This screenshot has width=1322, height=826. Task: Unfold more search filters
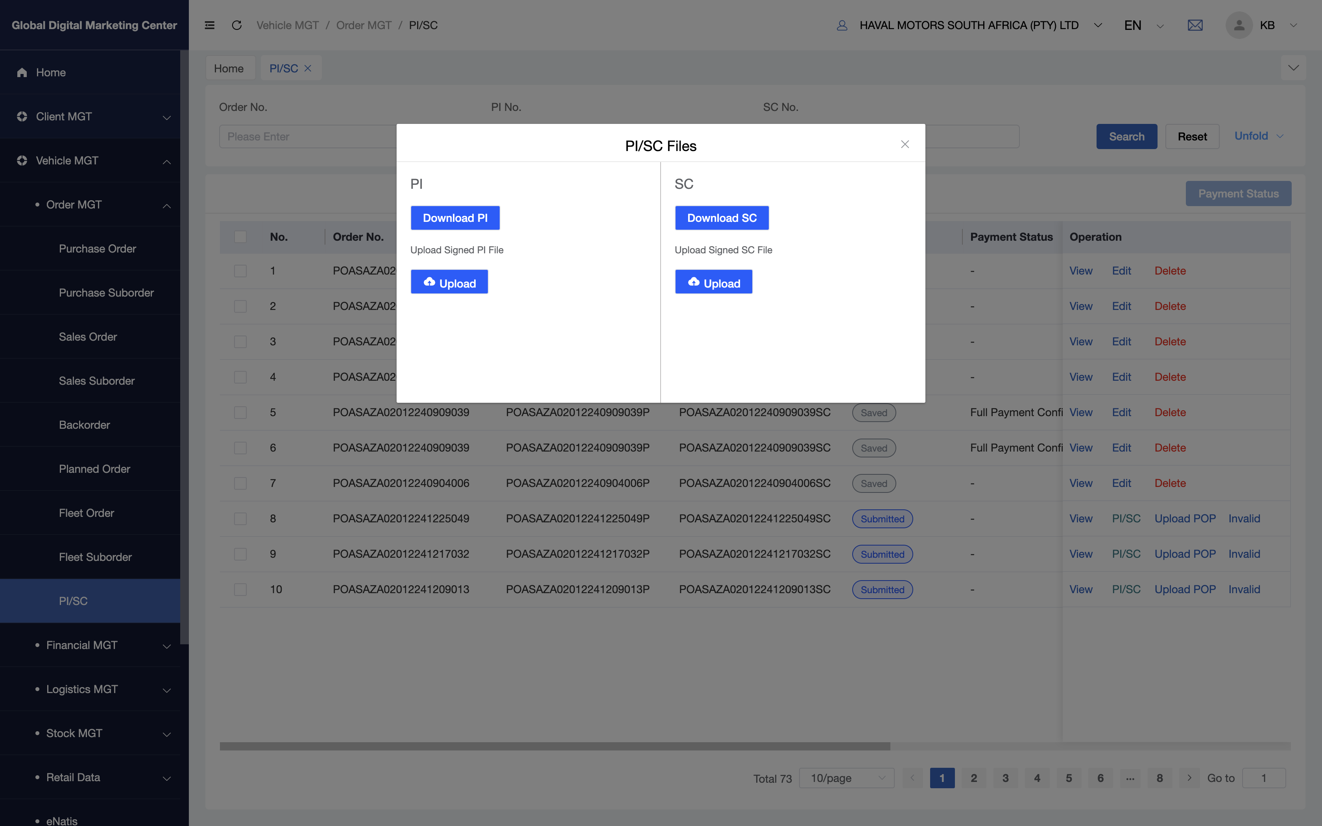tap(1259, 136)
